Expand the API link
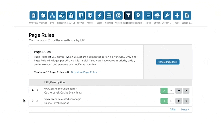This screenshot has width=221, height=124. 173,110
